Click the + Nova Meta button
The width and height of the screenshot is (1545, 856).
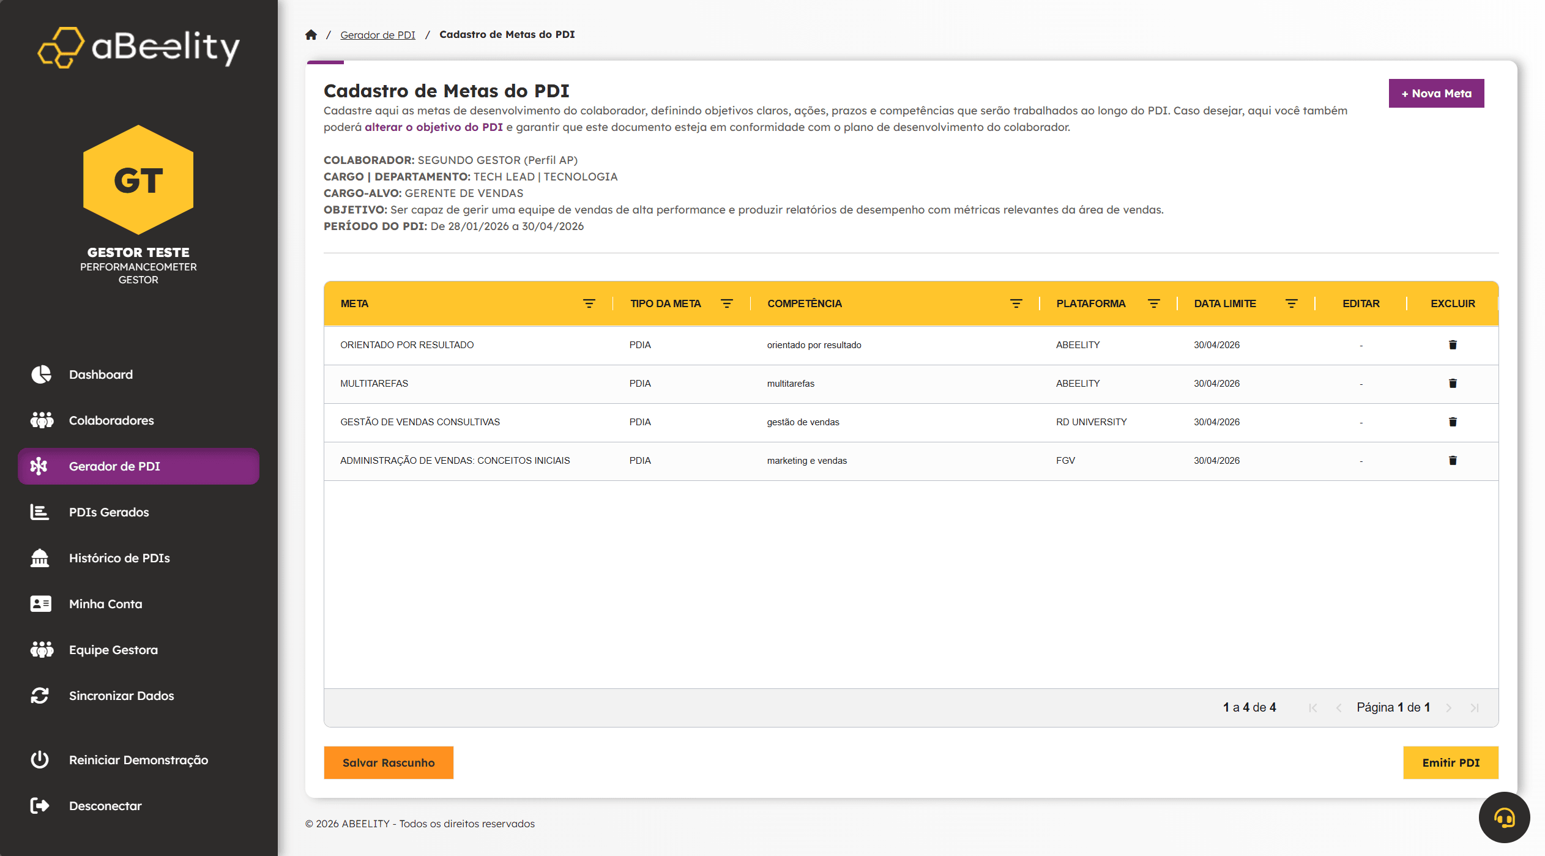click(x=1436, y=94)
